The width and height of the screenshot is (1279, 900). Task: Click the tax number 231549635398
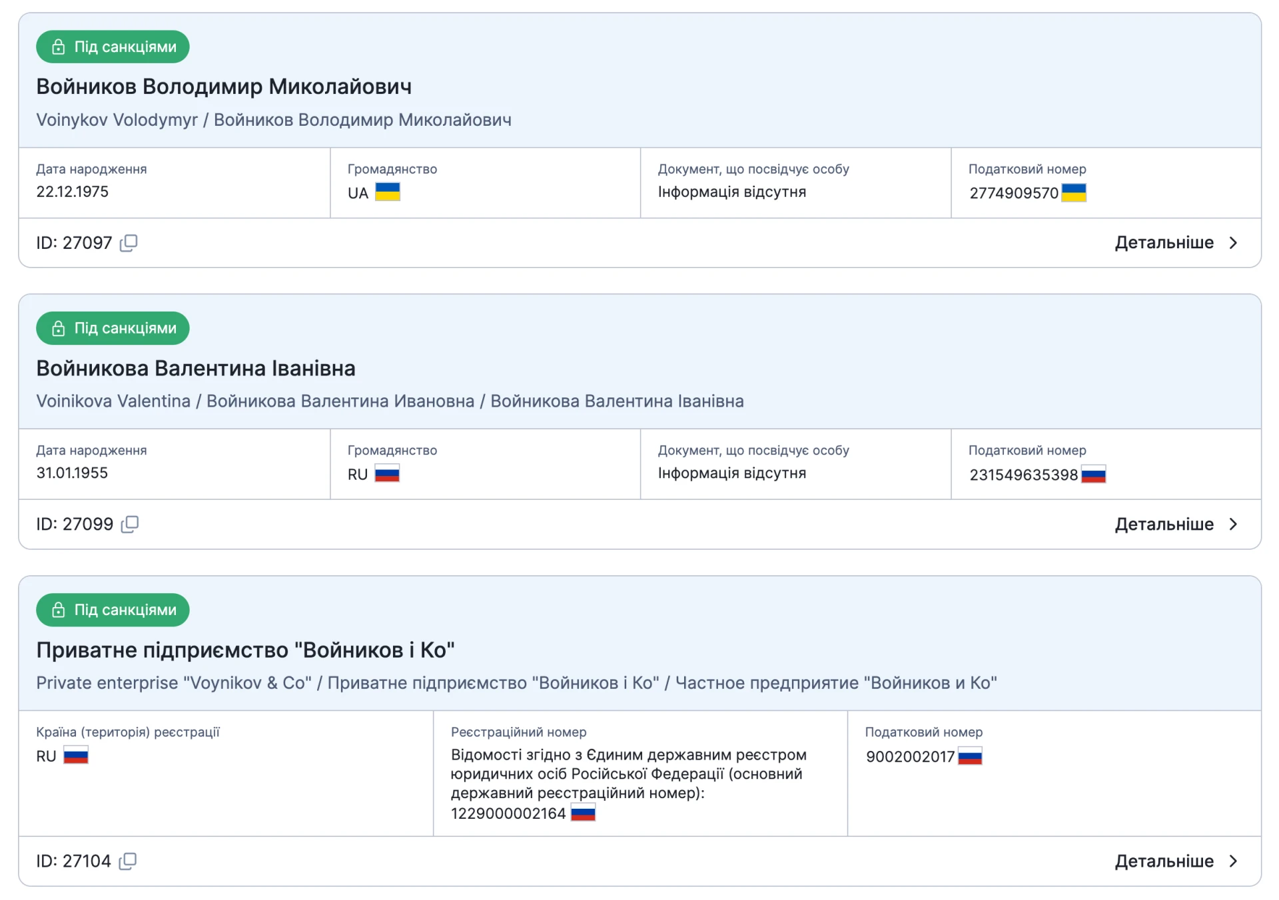1023,475
